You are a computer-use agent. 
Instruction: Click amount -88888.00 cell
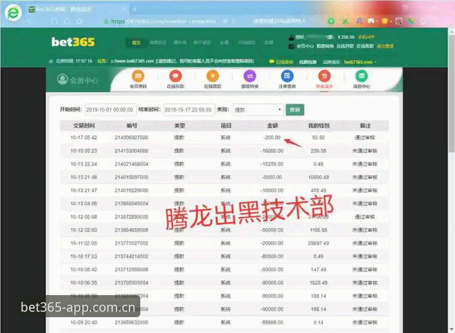(272, 322)
